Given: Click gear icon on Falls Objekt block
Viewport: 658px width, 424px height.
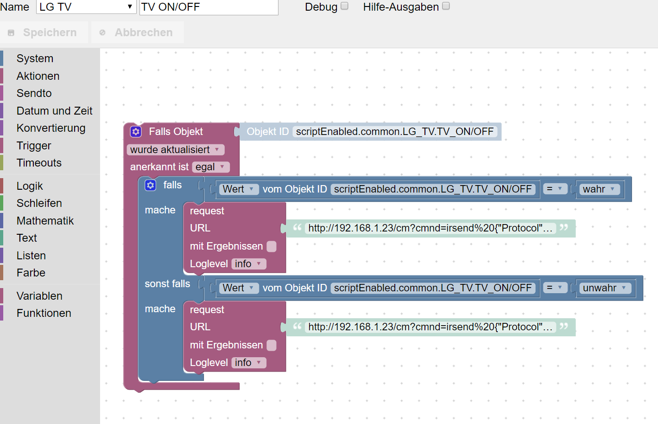Looking at the screenshot, I should point(136,132).
